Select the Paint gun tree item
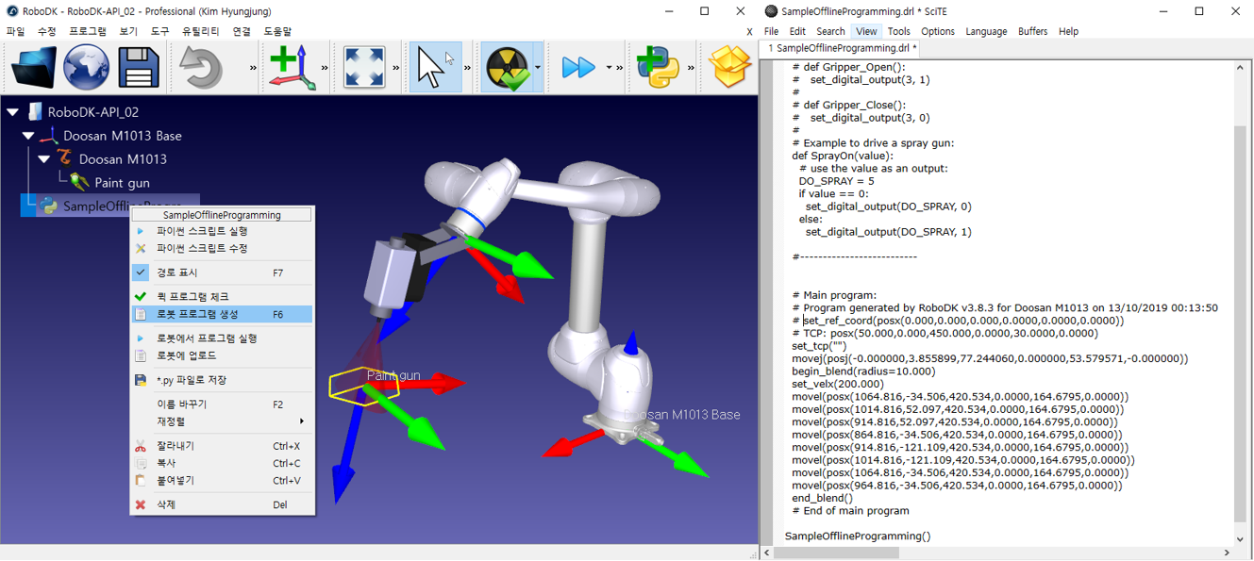Screen dimensions: 1254x561 pos(122,183)
